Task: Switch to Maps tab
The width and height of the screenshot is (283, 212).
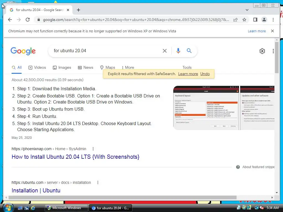Action: 108,67
